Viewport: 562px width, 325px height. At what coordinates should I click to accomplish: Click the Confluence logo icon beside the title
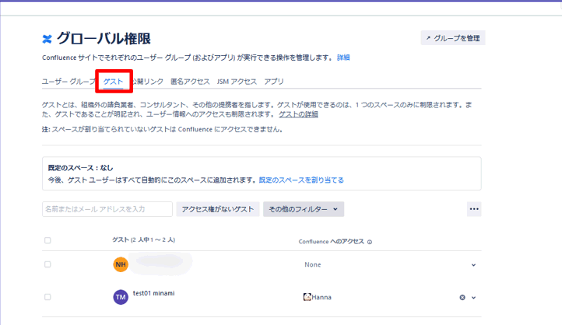click(47, 39)
